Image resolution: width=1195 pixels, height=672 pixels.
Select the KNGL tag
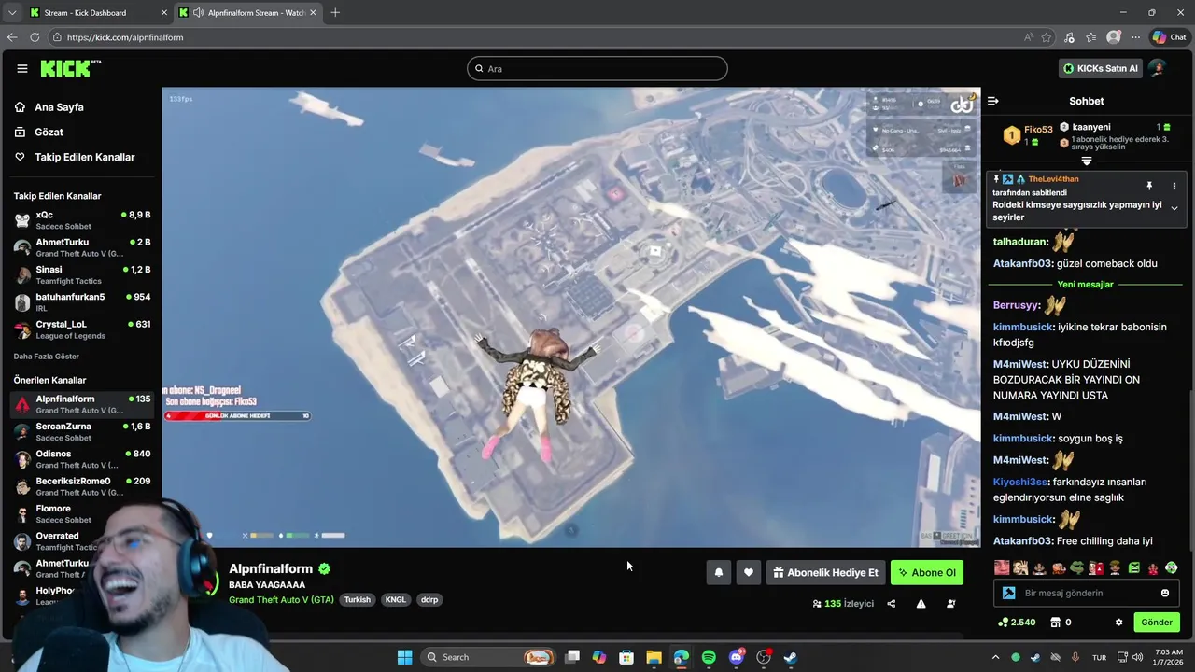pos(396,600)
